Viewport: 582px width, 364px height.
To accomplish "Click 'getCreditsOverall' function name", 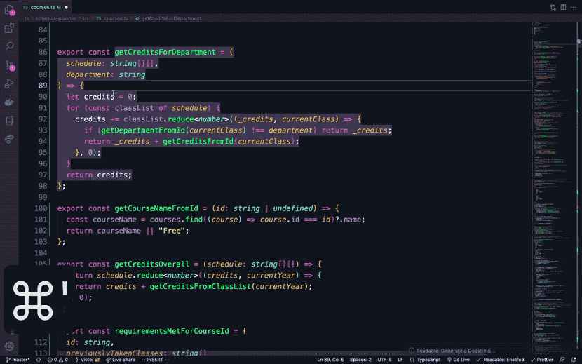I will pyautogui.click(x=151, y=264).
